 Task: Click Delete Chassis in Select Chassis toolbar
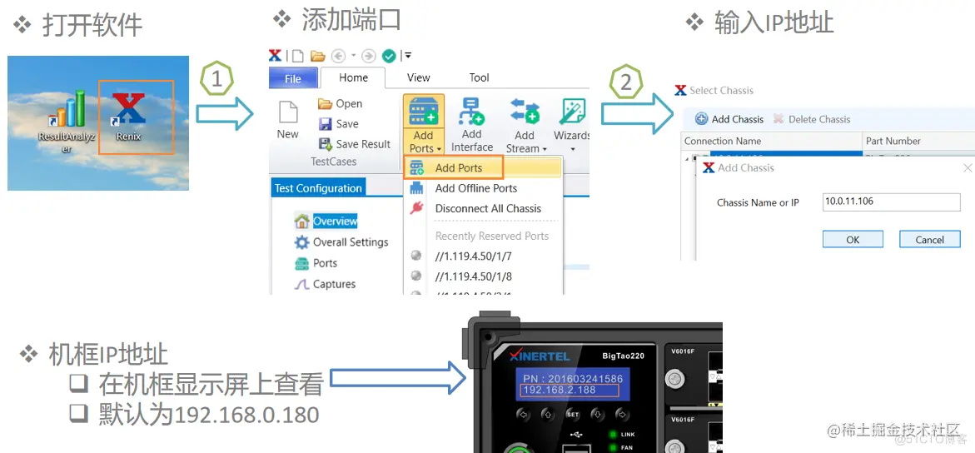click(812, 119)
